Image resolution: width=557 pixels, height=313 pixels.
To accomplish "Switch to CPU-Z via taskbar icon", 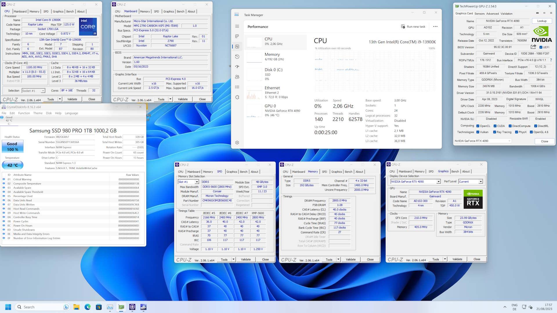I will point(132,307).
